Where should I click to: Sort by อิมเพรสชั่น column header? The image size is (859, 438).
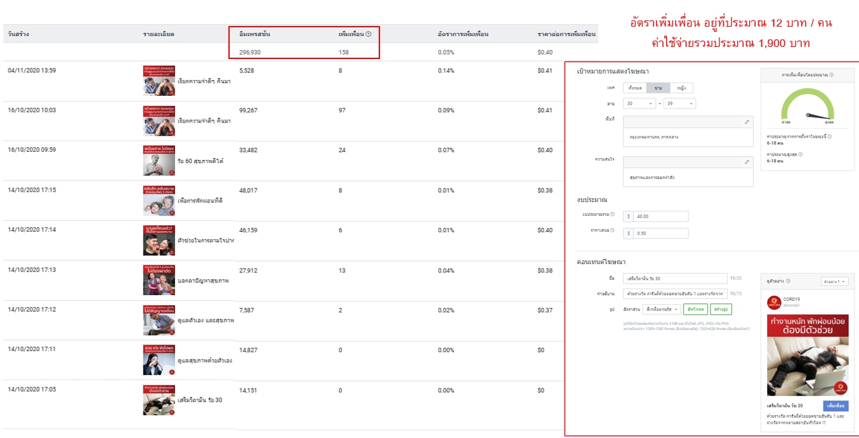tap(254, 34)
